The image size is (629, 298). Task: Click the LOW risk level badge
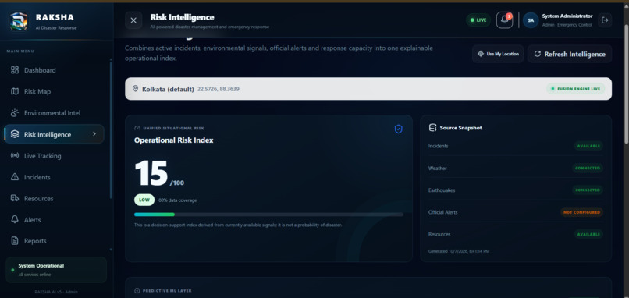coord(144,200)
